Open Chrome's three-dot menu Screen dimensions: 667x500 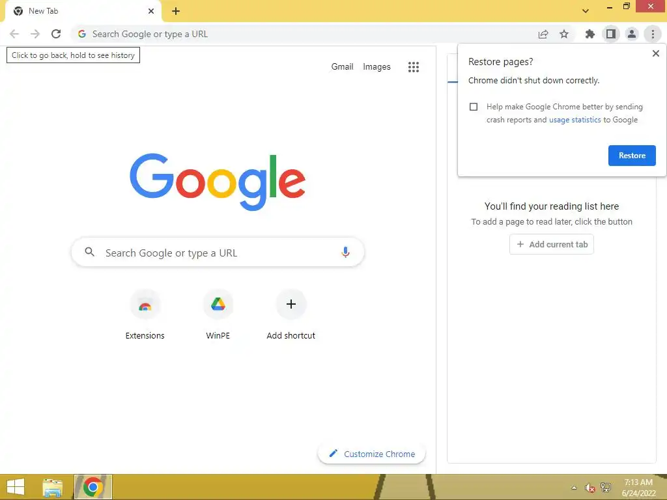point(653,34)
